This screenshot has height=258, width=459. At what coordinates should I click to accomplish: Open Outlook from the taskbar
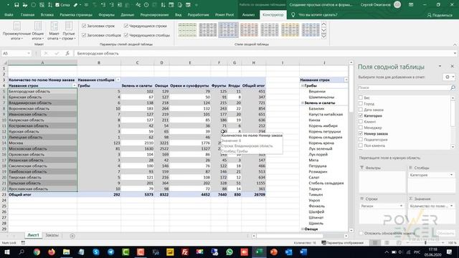coord(288,252)
